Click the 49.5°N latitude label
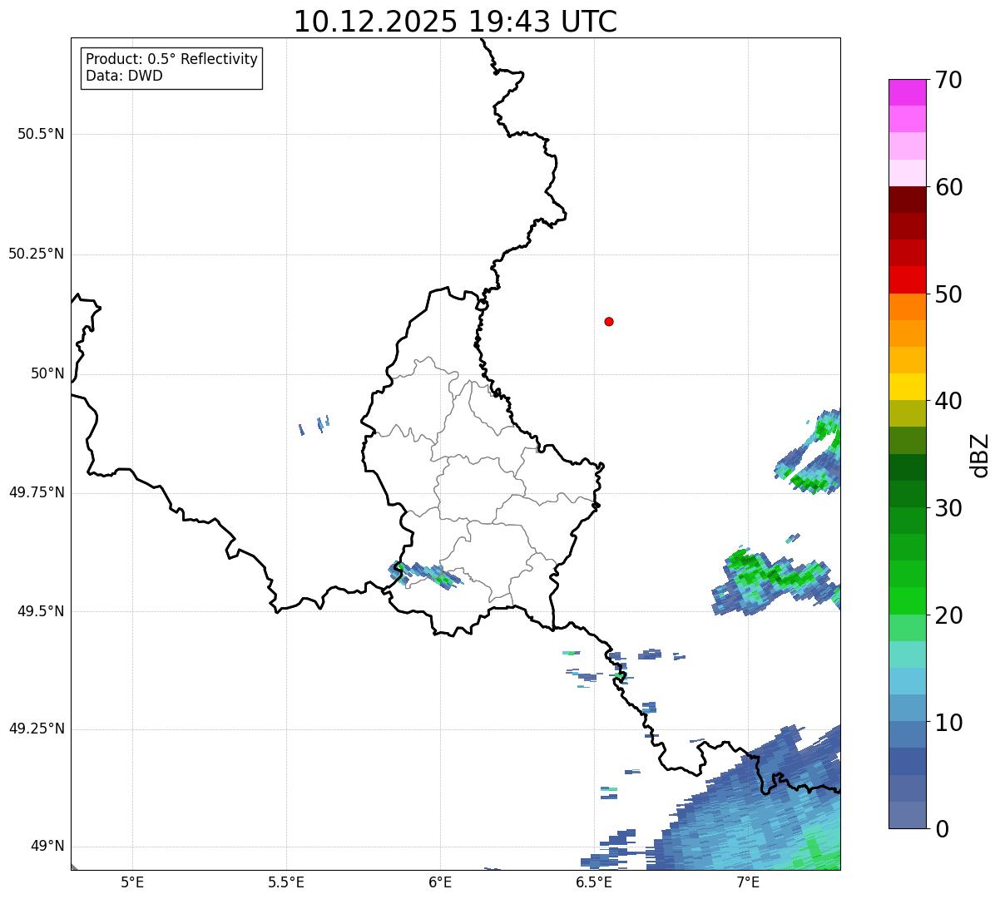The height and width of the screenshot is (899, 1000). point(41,611)
